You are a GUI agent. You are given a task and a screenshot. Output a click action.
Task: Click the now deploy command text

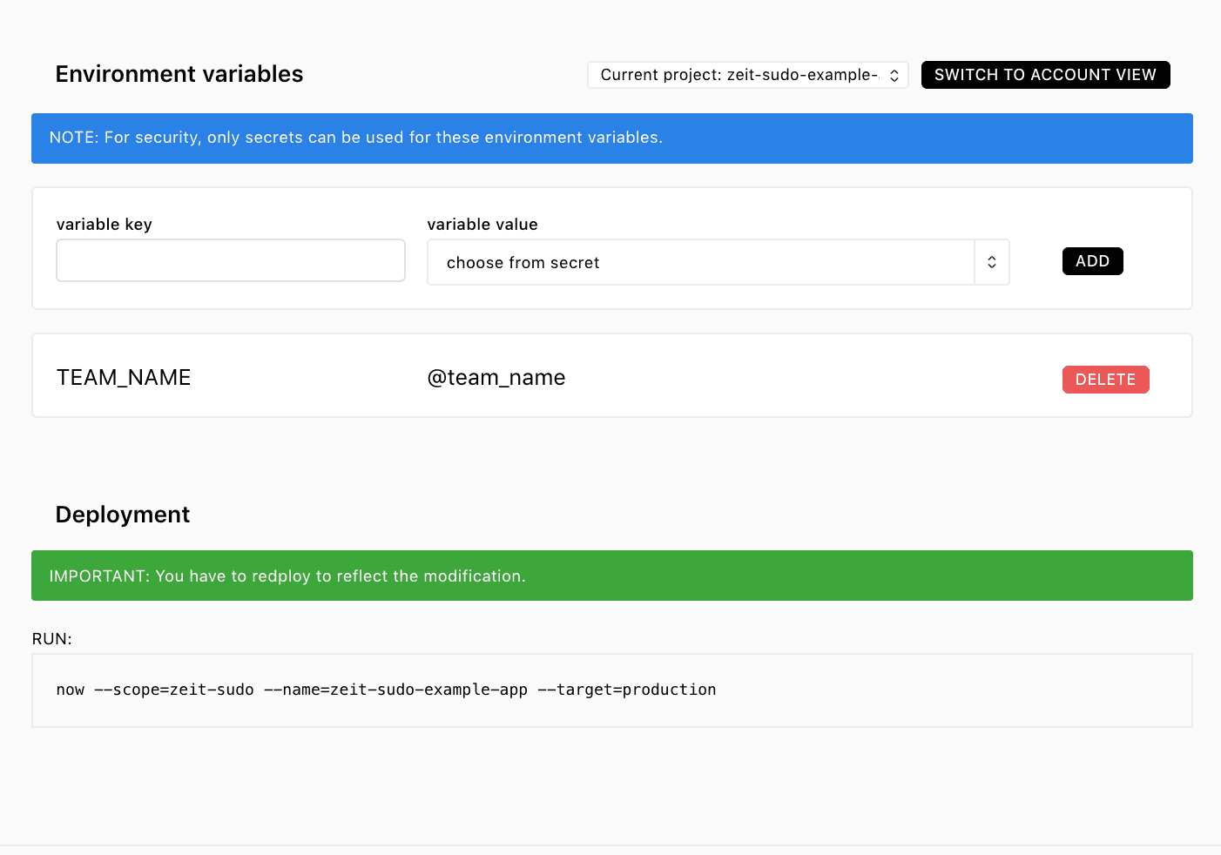(x=386, y=690)
